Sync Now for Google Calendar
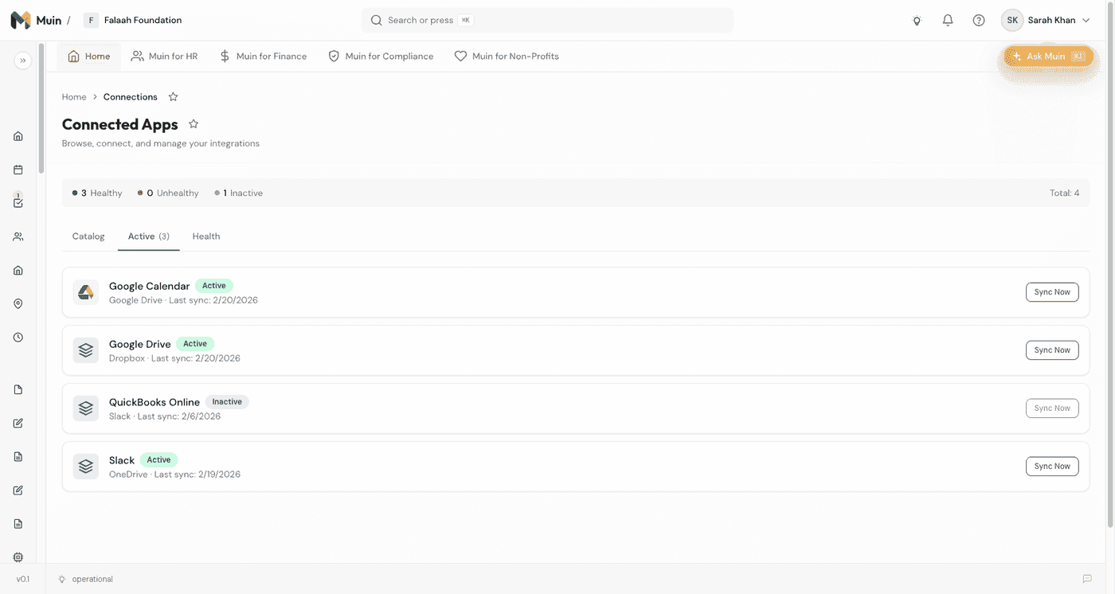1115x594 pixels. tap(1051, 292)
